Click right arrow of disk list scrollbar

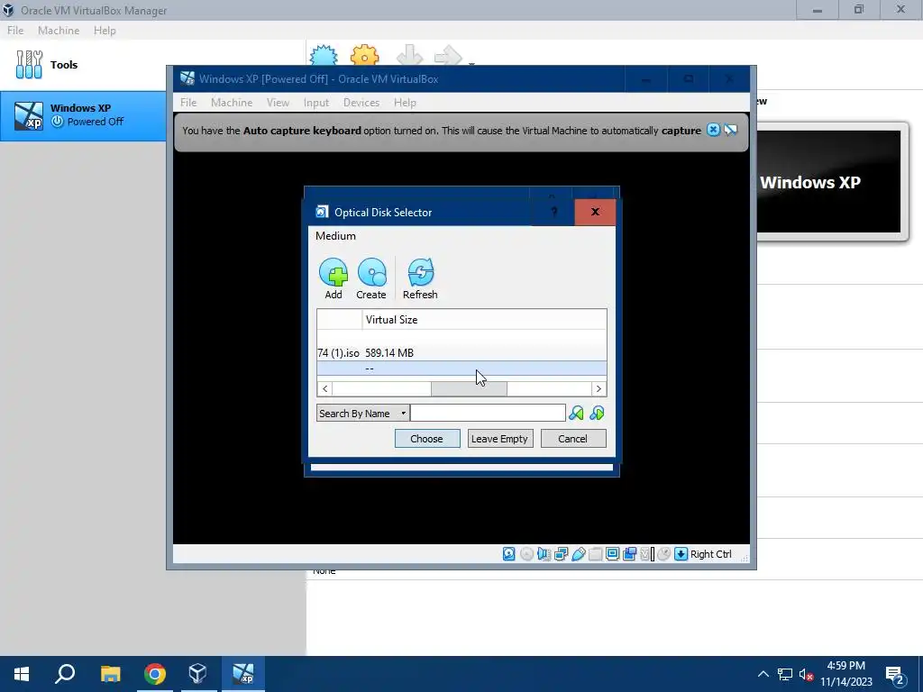click(599, 388)
